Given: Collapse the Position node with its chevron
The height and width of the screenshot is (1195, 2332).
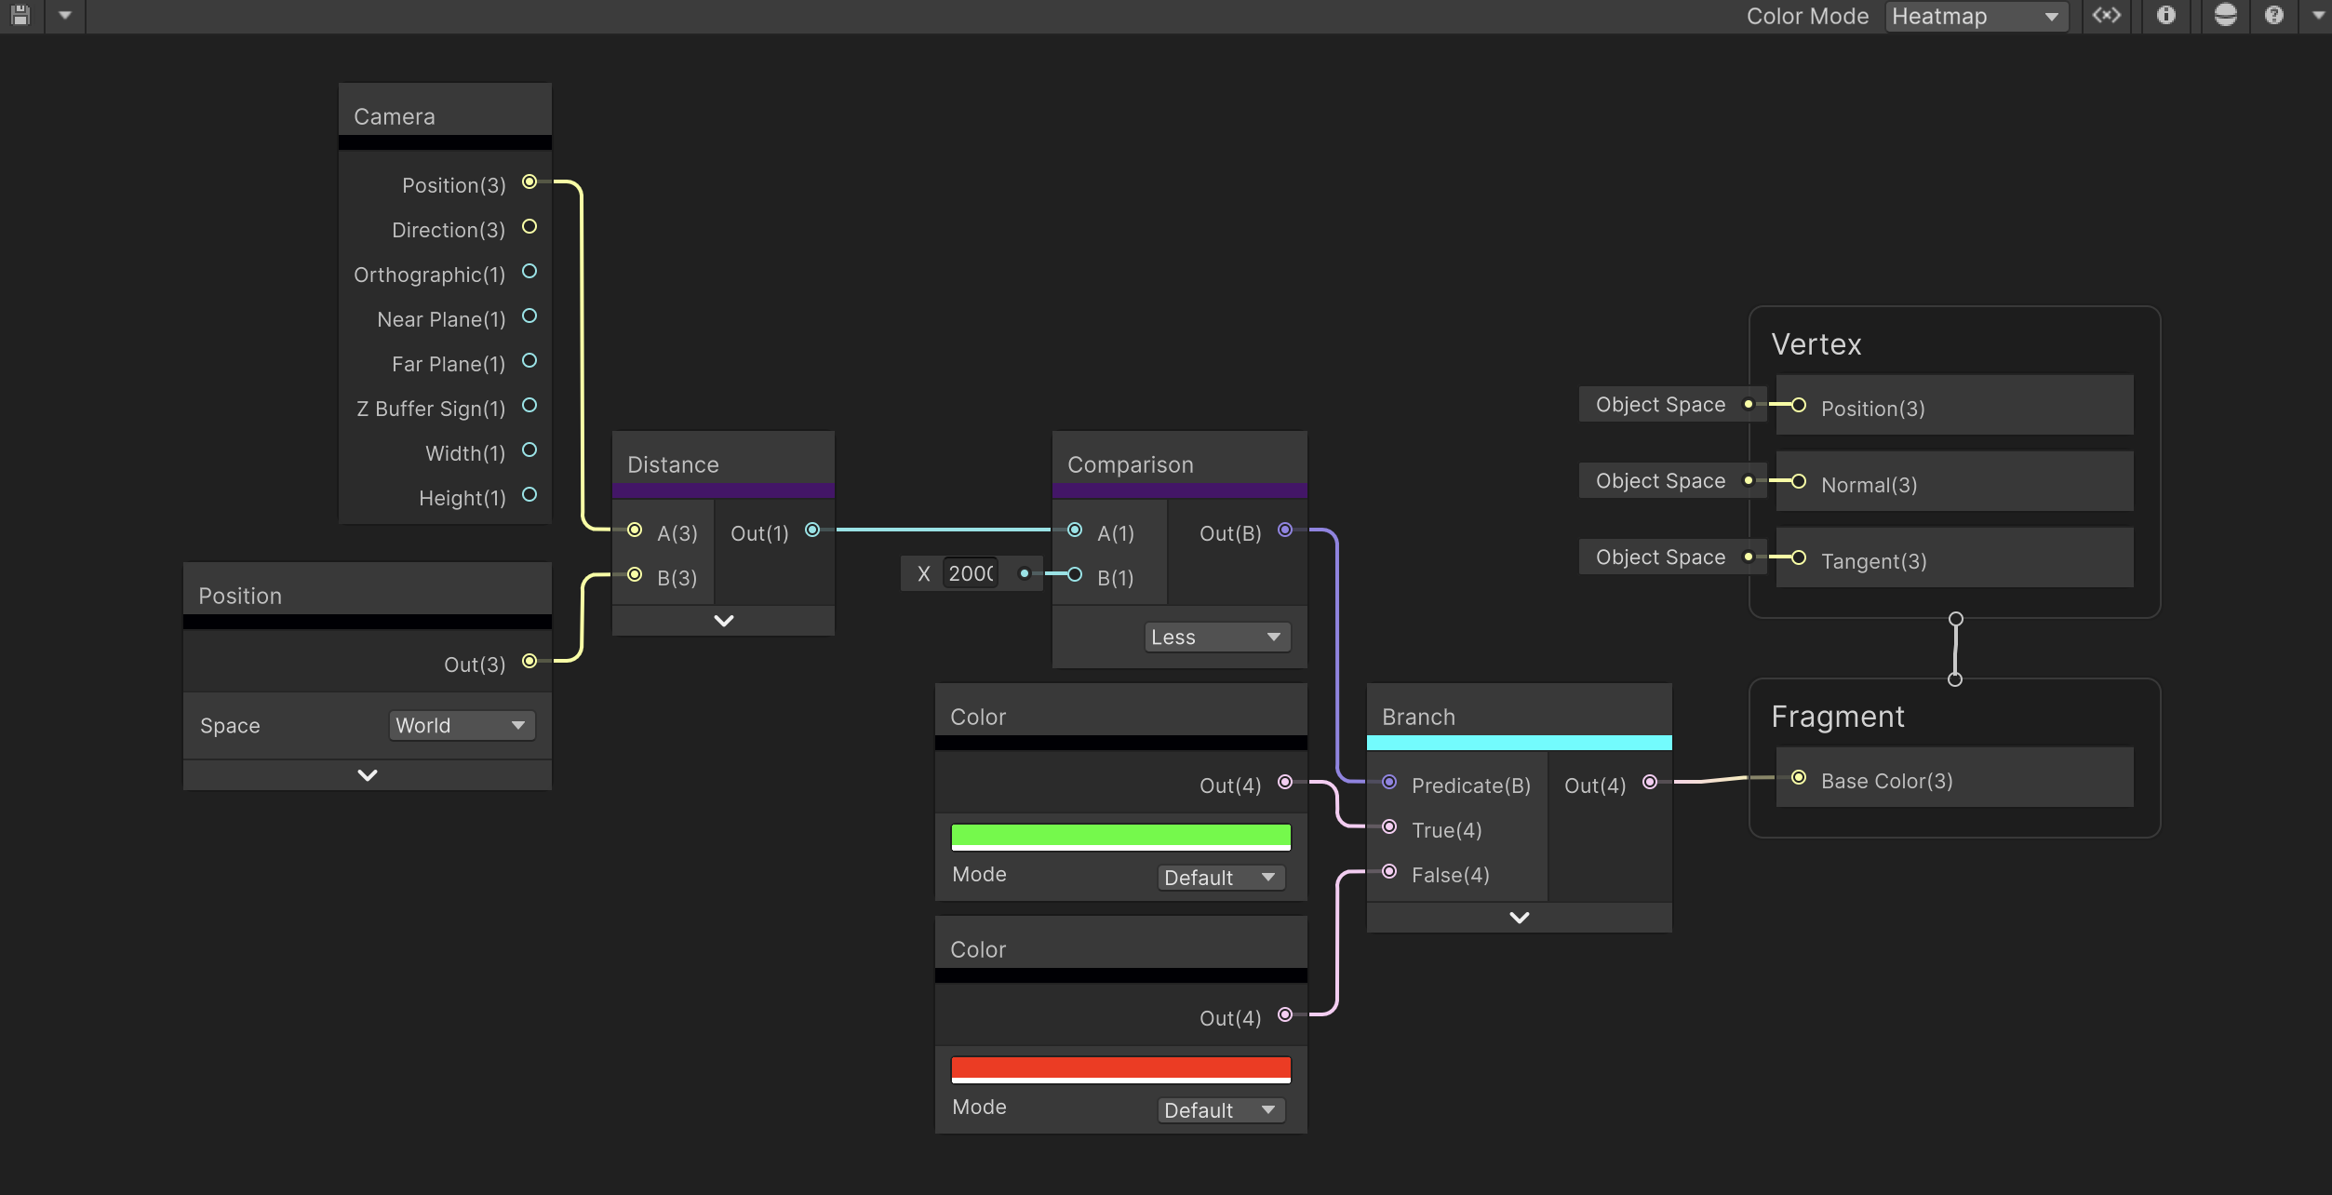Looking at the screenshot, I should click(368, 775).
